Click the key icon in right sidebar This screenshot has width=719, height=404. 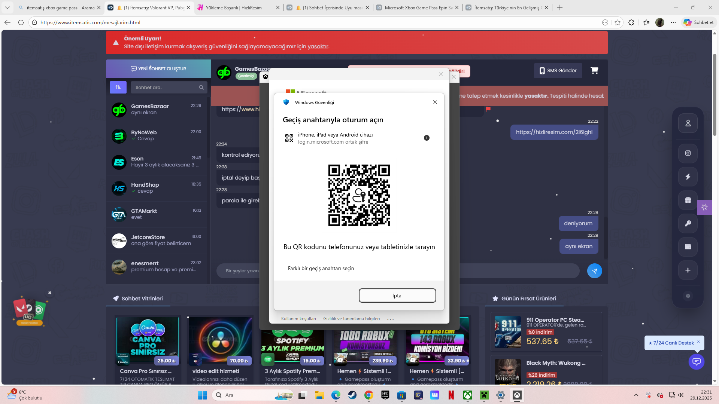pyautogui.click(x=688, y=223)
